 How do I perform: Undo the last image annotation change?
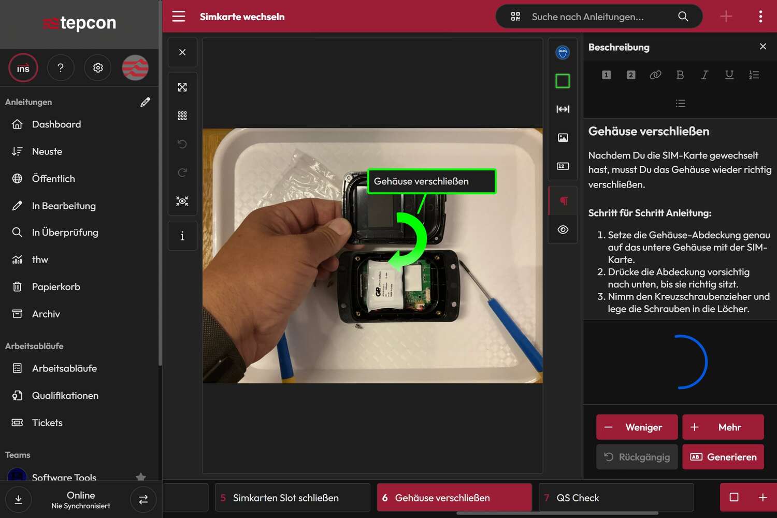(182, 143)
